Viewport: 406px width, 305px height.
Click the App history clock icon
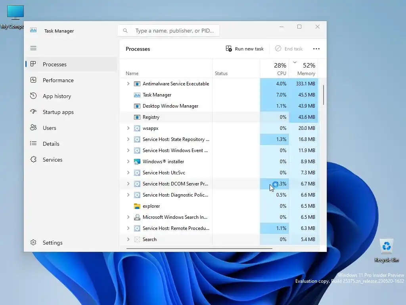click(x=33, y=96)
